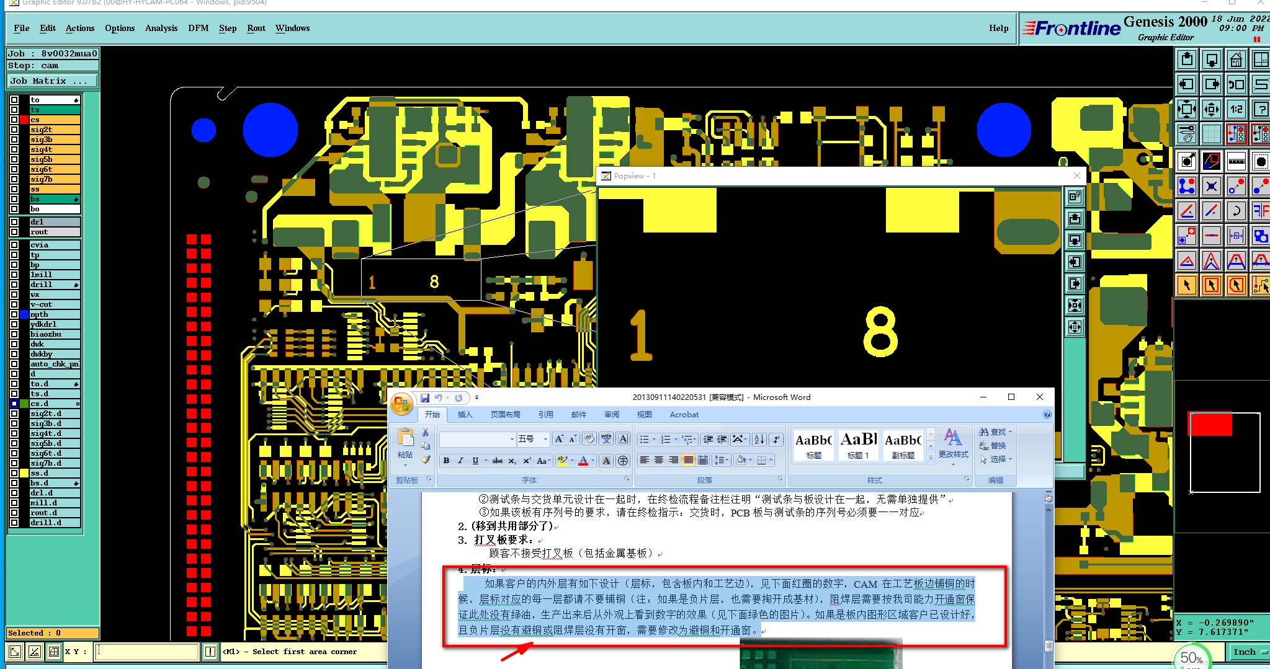Viewport: 1270px width, 669px height.
Task: Click the red color swatch of layer cs
Action: click(24, 120)
